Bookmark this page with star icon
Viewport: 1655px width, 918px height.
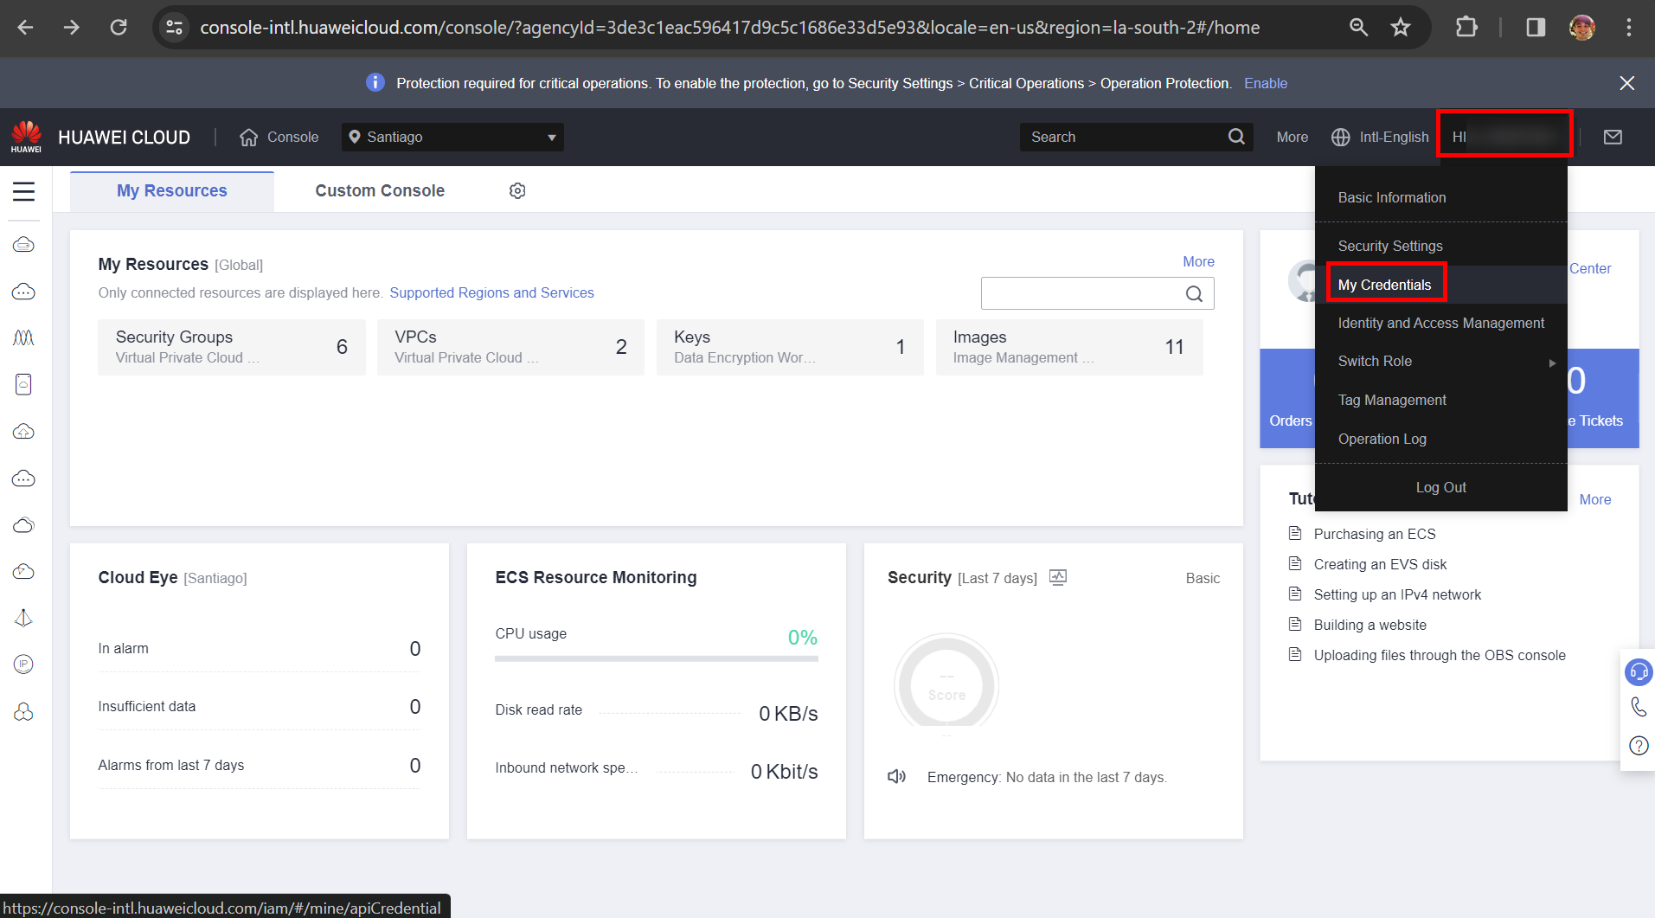click(1401, 28)
